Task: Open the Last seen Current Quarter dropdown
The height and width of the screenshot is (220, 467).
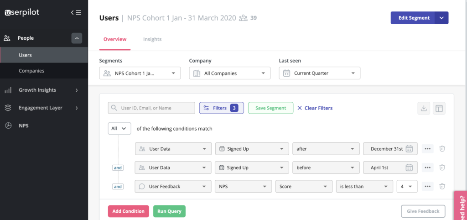Action: click(x=319, y=73)
